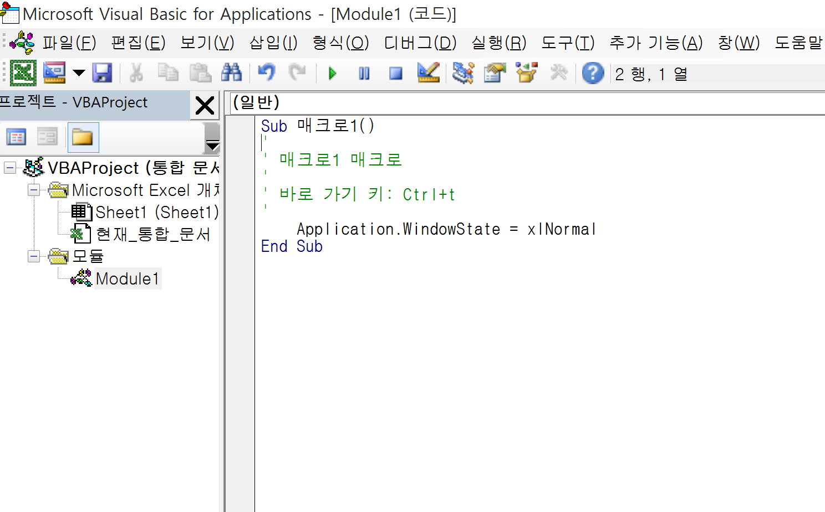
Task: Collapse the 모듈 folder node
Action: 34,256
